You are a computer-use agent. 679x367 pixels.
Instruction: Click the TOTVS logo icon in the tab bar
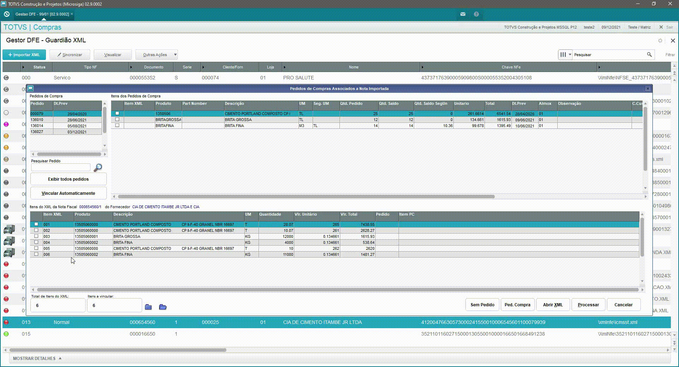pyautogui.click(x=7, y=14)
